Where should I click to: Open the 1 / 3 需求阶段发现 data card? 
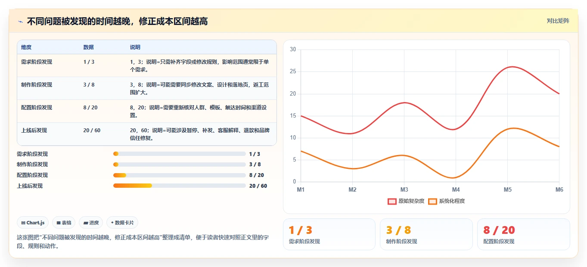(x=329, y=234)
